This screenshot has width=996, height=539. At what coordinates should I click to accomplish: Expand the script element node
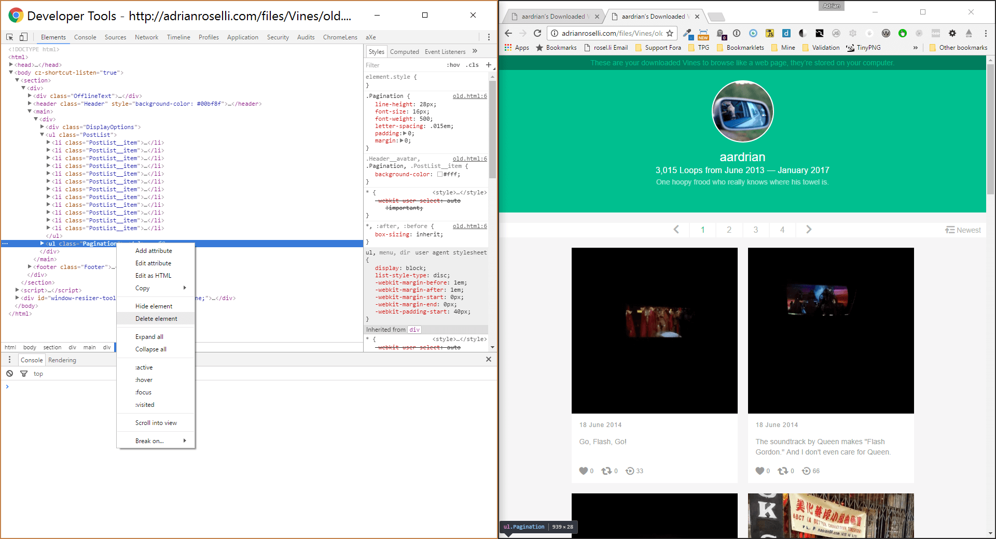pyautogui.click(x=17, y=290)
